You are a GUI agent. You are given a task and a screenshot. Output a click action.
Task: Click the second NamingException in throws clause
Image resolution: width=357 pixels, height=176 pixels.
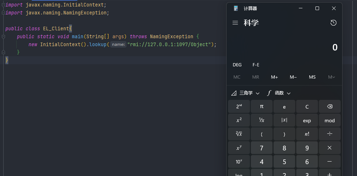[171, 36]
